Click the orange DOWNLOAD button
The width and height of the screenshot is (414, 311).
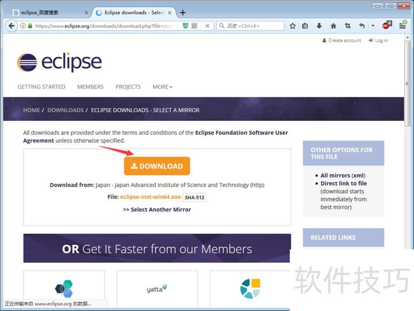157,166
